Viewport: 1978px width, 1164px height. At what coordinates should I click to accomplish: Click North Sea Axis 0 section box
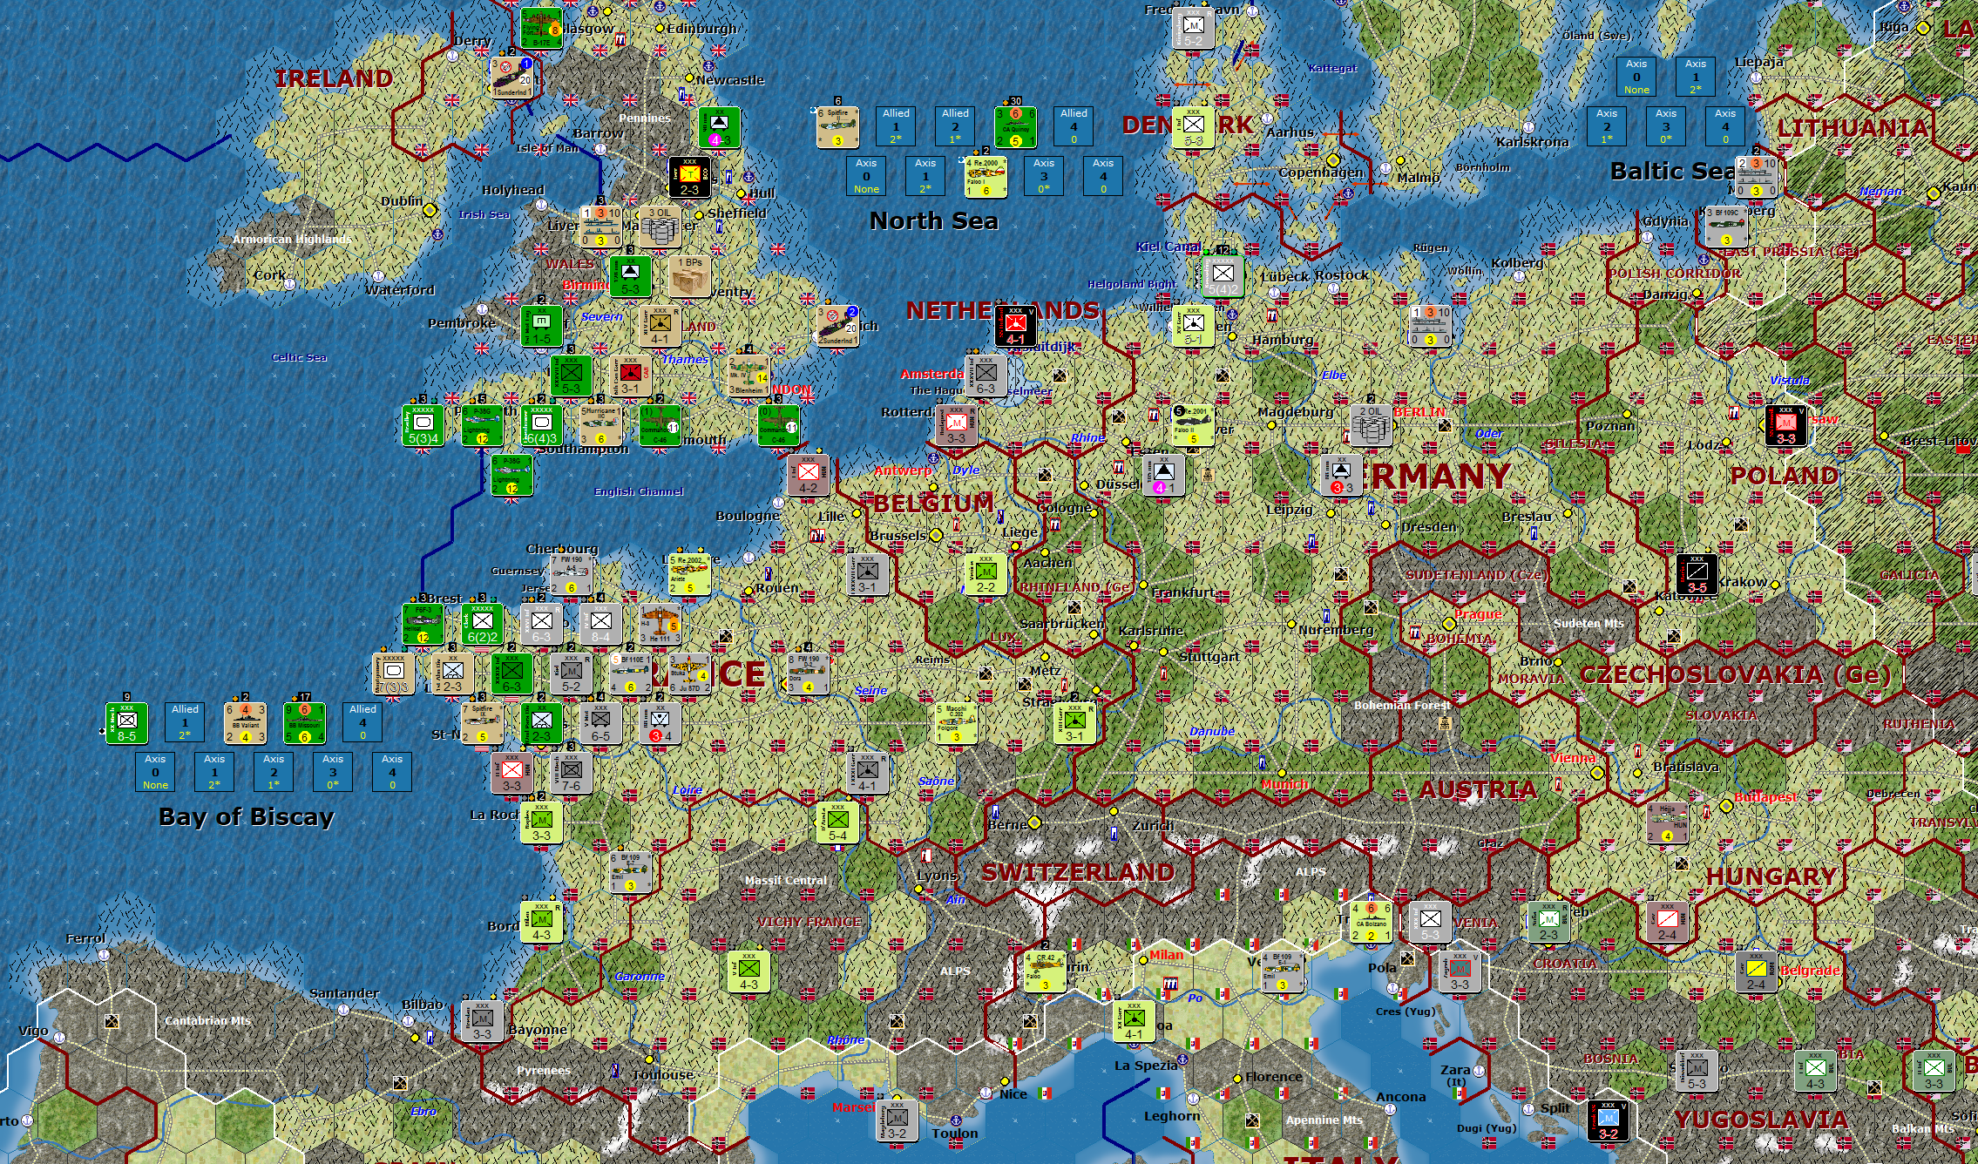[866, 176]
